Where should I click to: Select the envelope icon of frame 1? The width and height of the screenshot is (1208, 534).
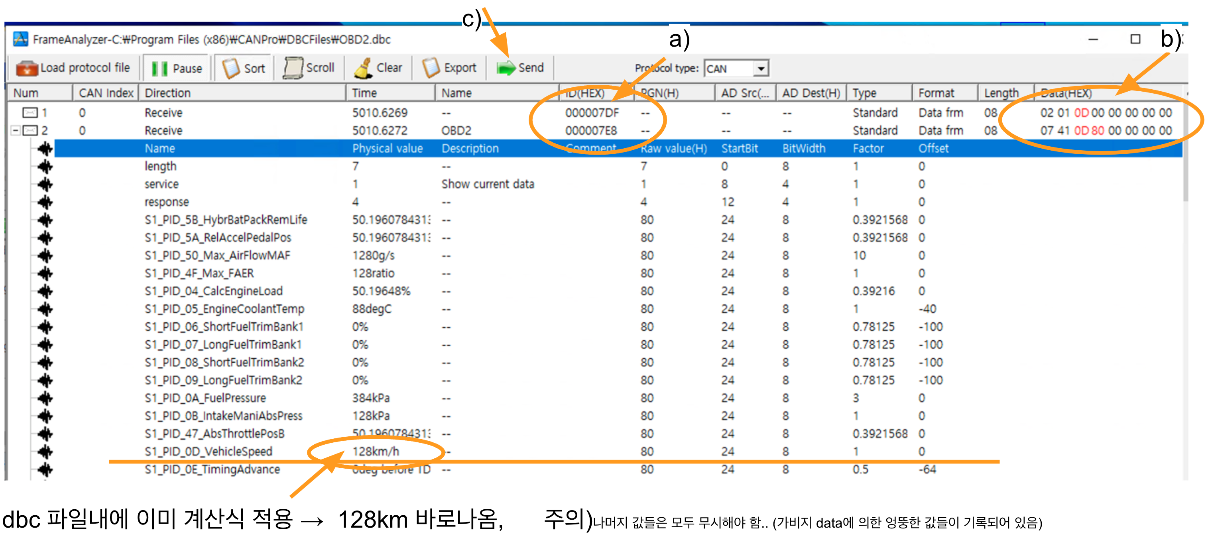30,112
